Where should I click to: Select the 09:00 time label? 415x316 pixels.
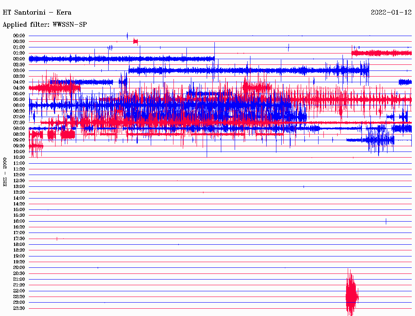(19, 140)
